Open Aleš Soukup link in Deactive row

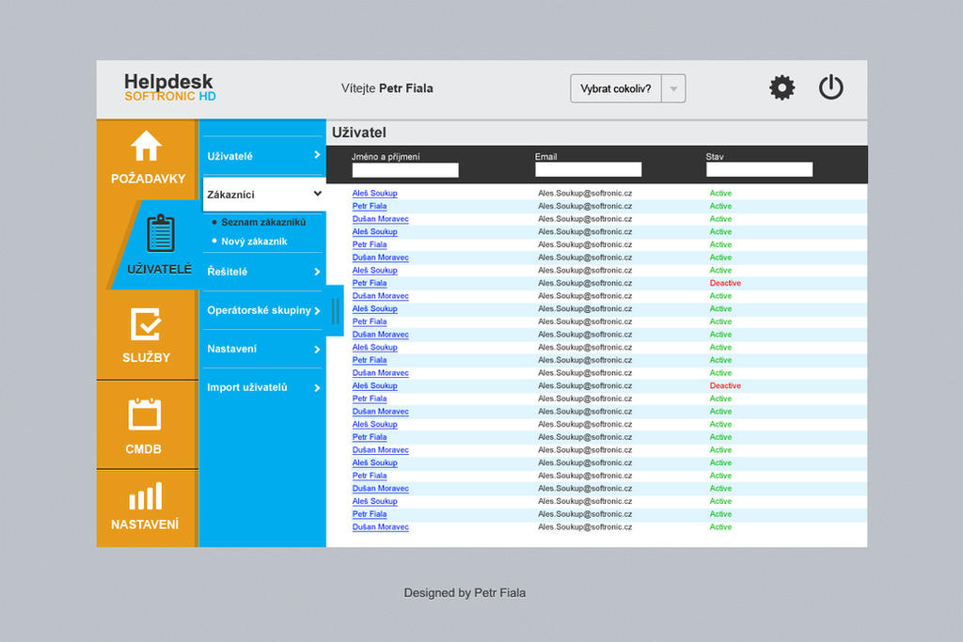coord(374,386)
